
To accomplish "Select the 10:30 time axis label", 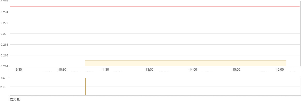I will [62, 69].
